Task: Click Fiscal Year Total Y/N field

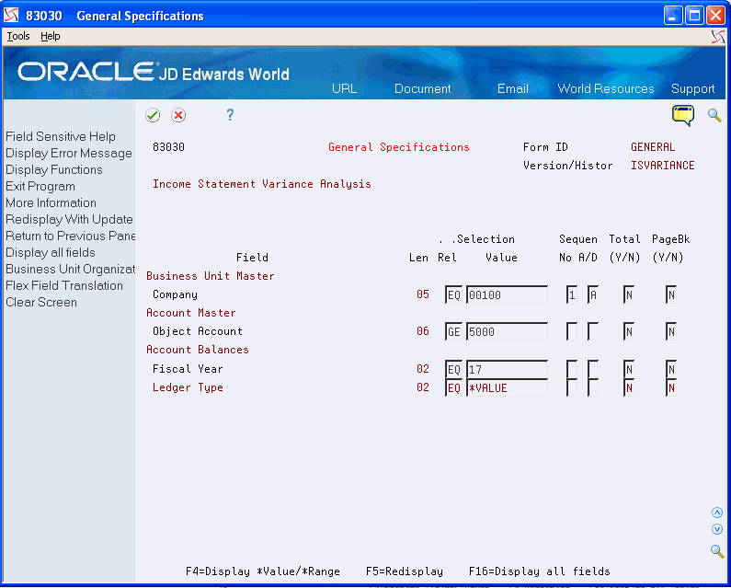Action: coord(629,369)
